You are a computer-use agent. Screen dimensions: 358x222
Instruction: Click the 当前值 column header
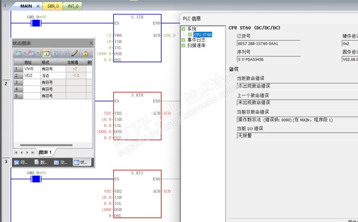point(76,62)
